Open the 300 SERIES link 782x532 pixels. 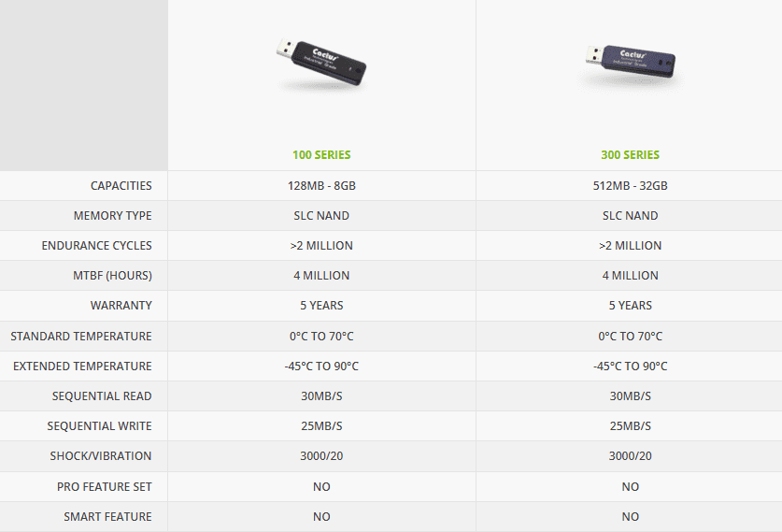tap(631, 154)
